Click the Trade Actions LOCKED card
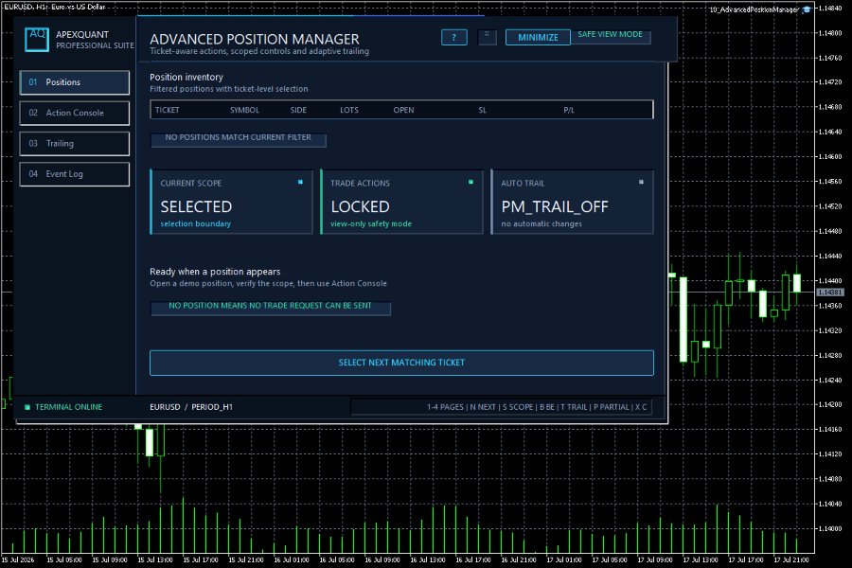The image size is (852, 568). click(401, 203)
